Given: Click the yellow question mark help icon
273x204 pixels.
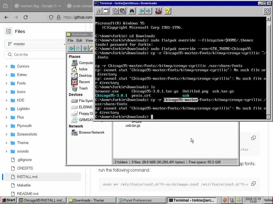Looking at the screenshot, I should [168, 11].
